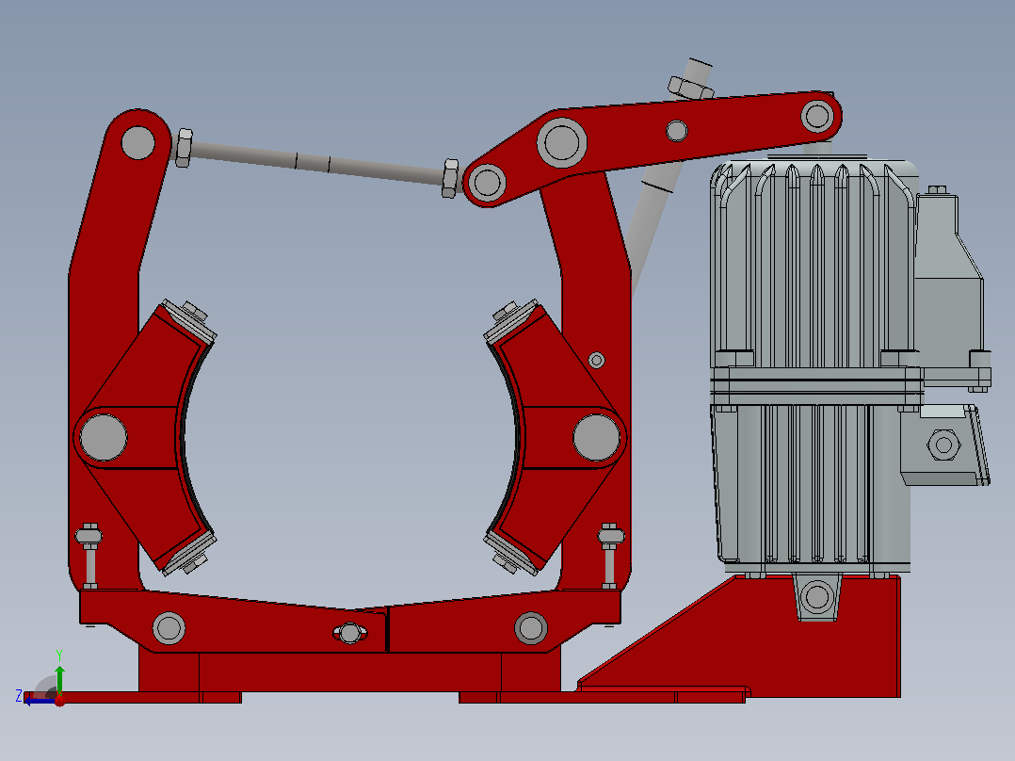Select the left arm's vertical adjusting bolt

pyautogui.click(x=89, y=556)
